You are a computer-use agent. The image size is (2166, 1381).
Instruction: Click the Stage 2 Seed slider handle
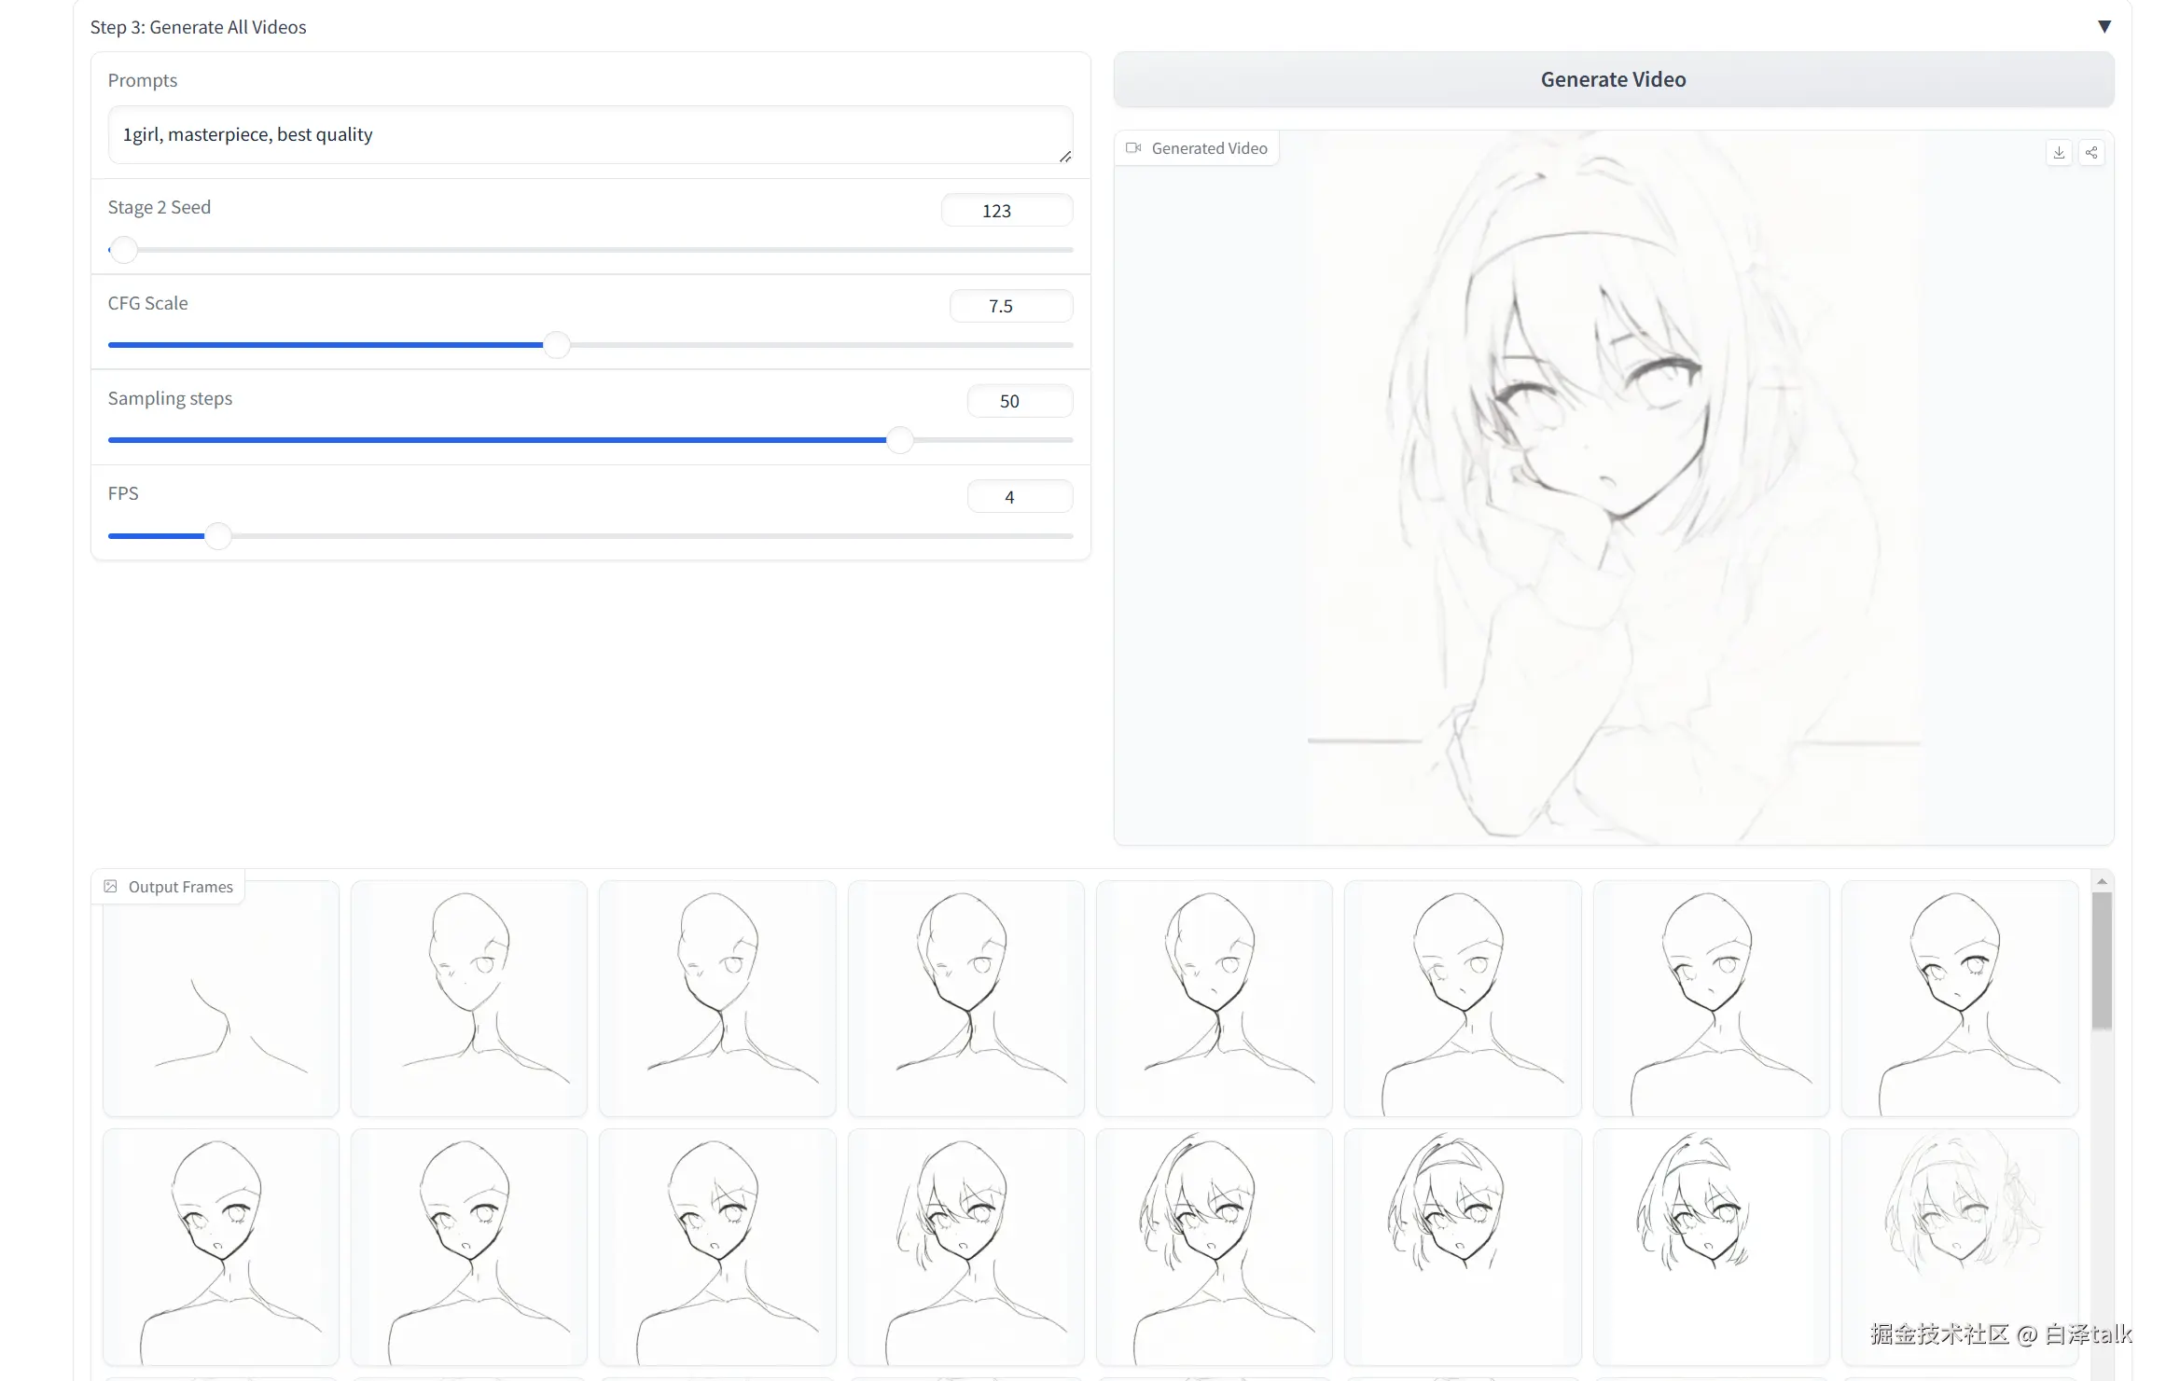[123, 250]
